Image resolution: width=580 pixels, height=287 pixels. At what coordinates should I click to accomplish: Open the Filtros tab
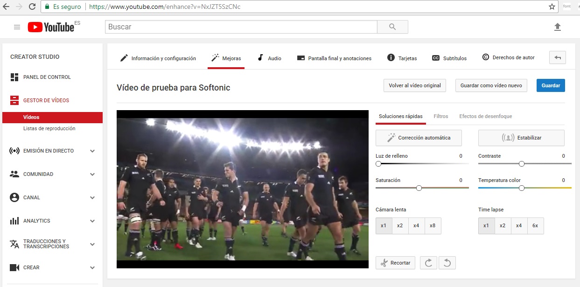[x=440, y=116]
